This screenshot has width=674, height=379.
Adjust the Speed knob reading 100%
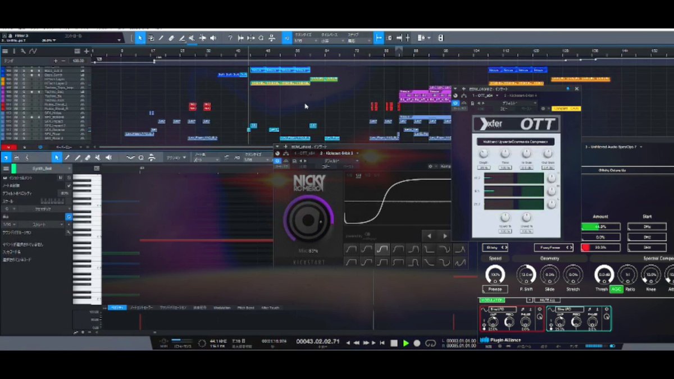click(x=495, y=275)
